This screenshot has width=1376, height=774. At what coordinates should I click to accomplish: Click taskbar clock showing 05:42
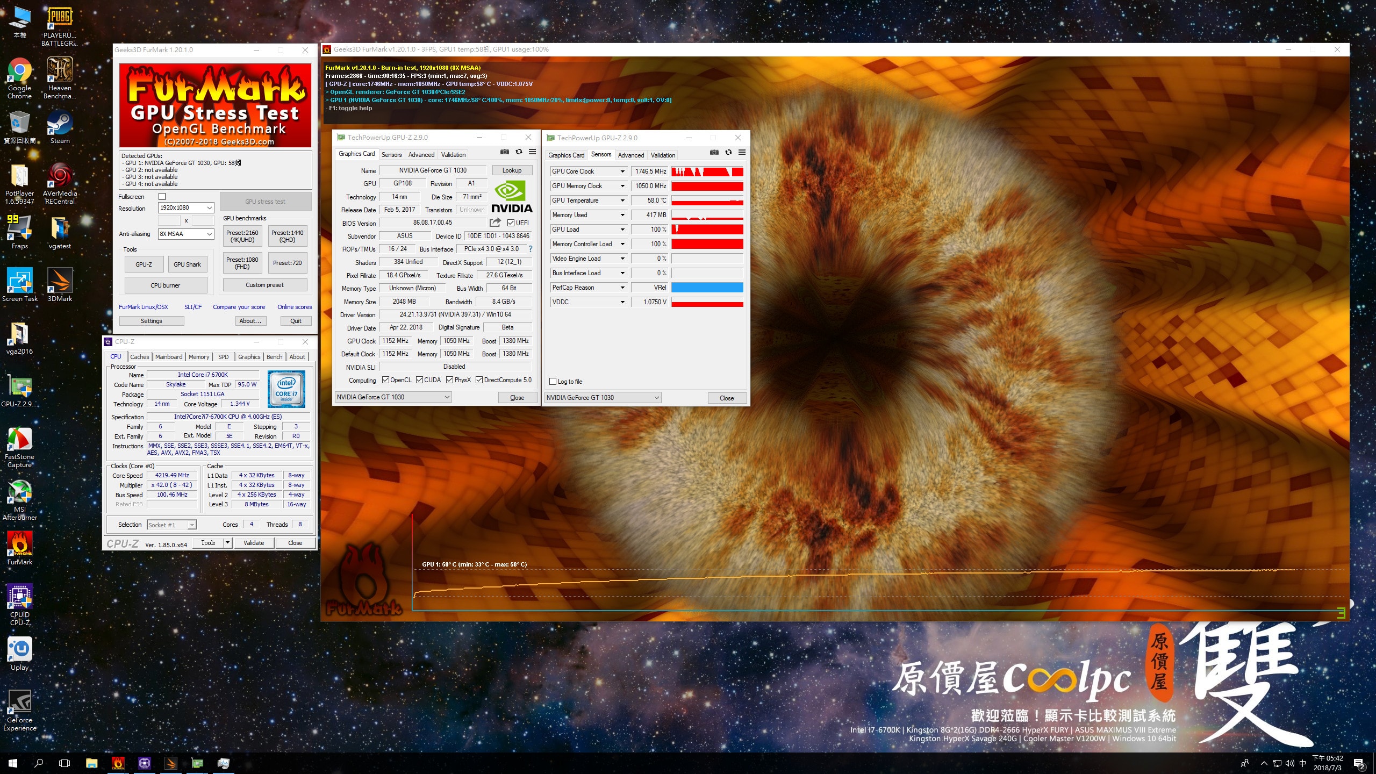(x=1328, y=763)
